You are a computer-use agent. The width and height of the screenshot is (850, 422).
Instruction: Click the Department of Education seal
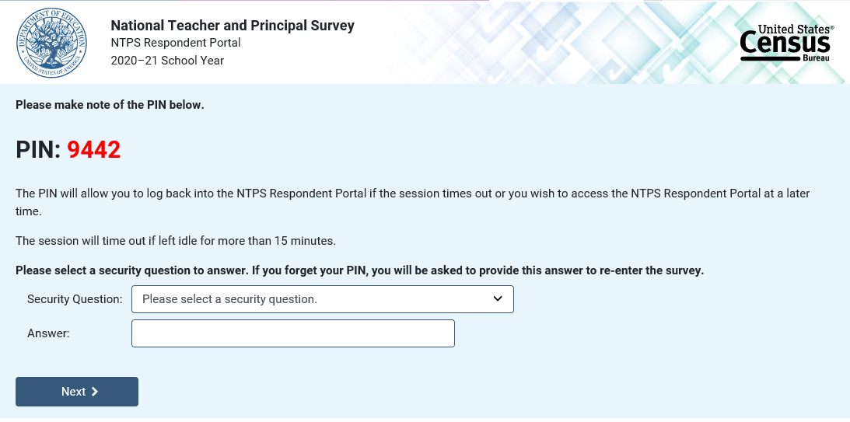coord(51,42)
